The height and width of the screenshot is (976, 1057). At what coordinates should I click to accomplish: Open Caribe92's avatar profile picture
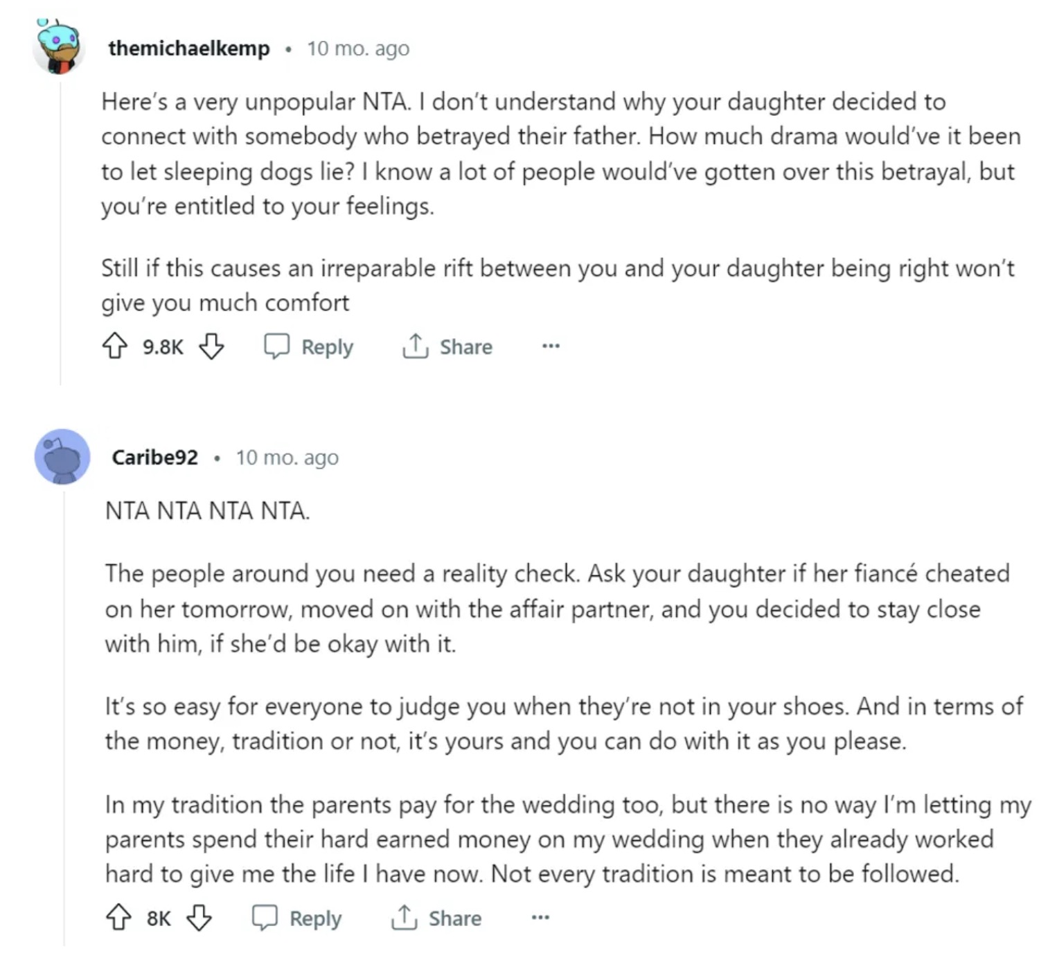pyautogui.click(x=62, y=457)
